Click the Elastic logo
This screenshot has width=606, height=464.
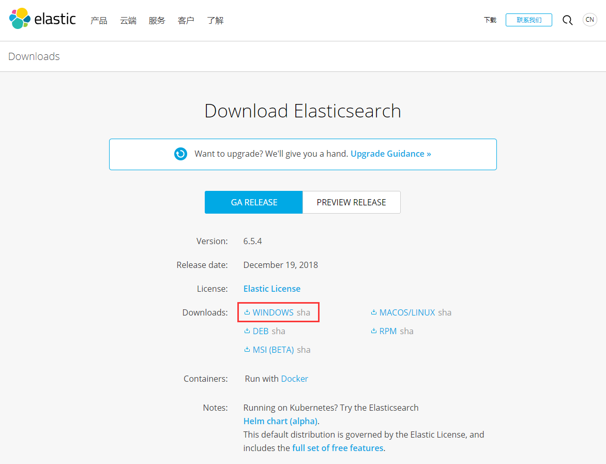coord(42,19)
